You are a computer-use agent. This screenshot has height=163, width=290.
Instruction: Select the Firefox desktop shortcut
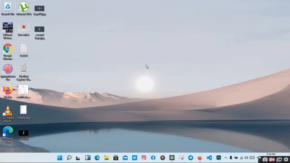[x=8, y=91]
